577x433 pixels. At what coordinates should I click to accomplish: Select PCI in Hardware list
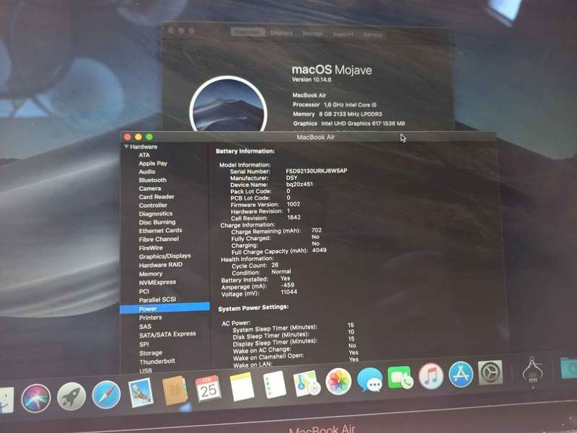click(x=144, y=292)
